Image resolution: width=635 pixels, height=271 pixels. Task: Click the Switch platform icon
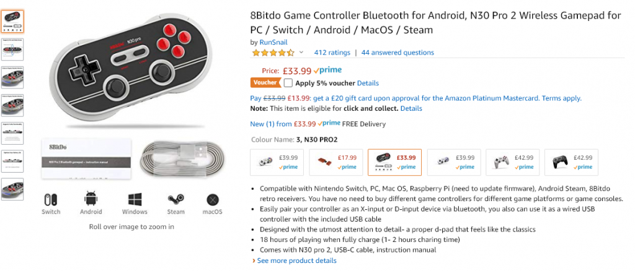51,199
